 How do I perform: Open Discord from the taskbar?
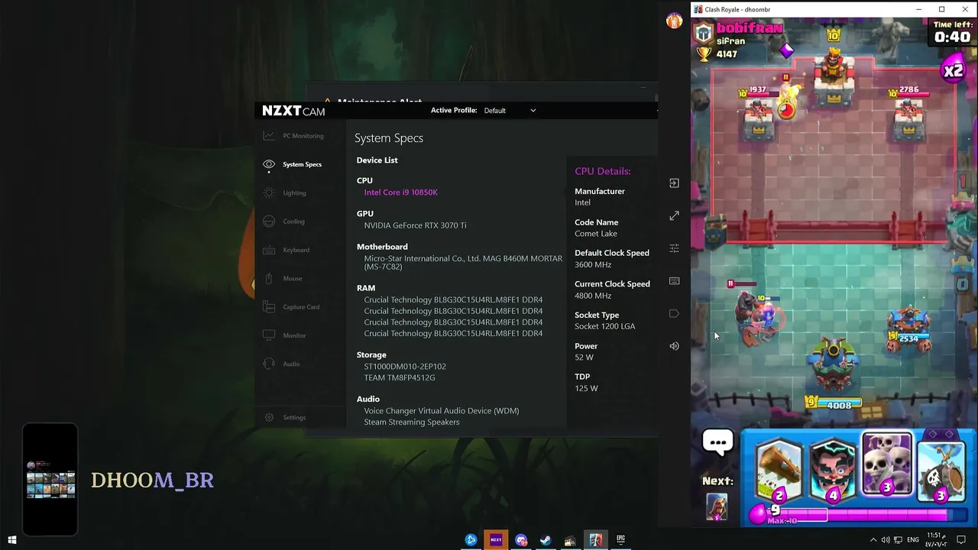coord(521,540)
